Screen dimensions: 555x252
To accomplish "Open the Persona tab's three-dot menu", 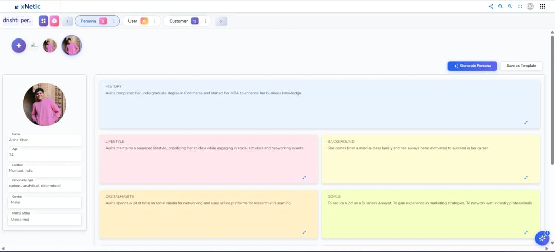I will click(114, 21).
